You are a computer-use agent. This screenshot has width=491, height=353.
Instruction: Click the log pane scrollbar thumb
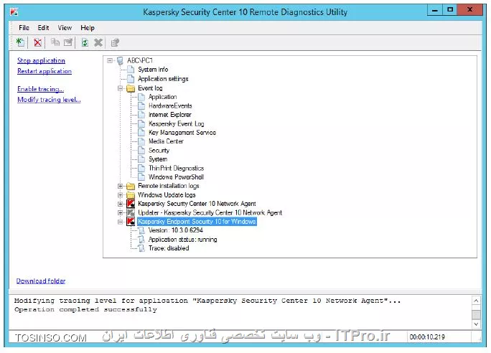pyautogui.click(x=476, y=314)
